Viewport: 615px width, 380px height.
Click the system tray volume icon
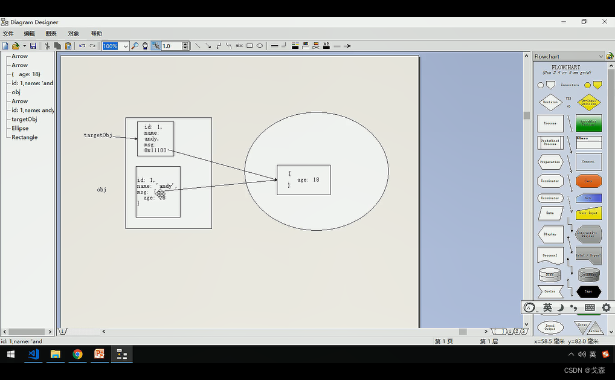coord(582,355)
